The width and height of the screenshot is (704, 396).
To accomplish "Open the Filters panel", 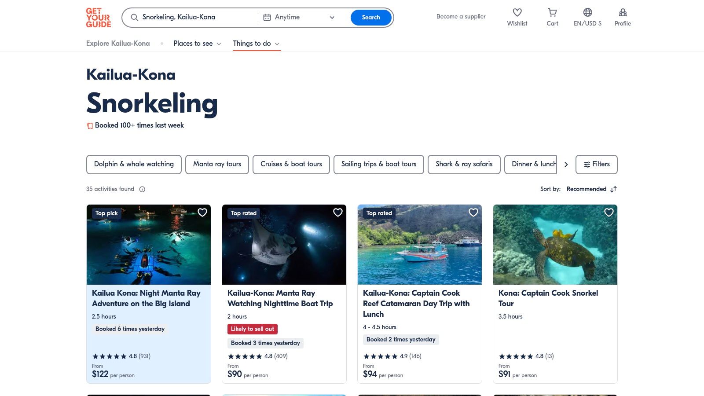I will [596, 165].
